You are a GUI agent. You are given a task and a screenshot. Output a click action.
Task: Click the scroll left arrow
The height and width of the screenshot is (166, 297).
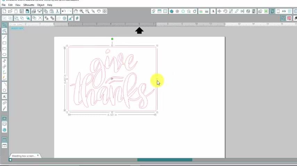pyautogui.click(x=10, y=160)
